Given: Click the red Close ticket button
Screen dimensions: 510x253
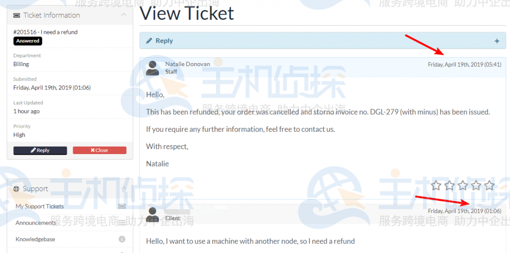Looking at the screenshot, I should click(100, 151).
